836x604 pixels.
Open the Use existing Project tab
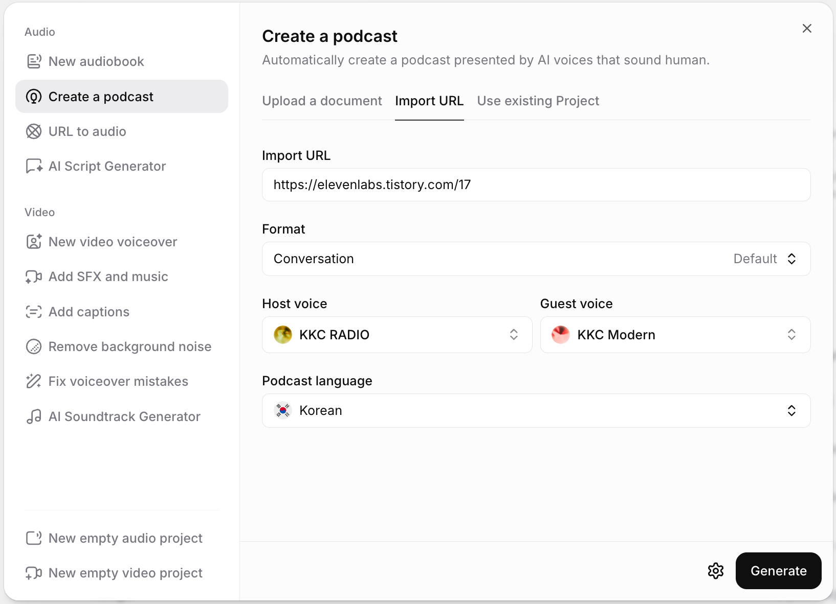click(538, 101)
